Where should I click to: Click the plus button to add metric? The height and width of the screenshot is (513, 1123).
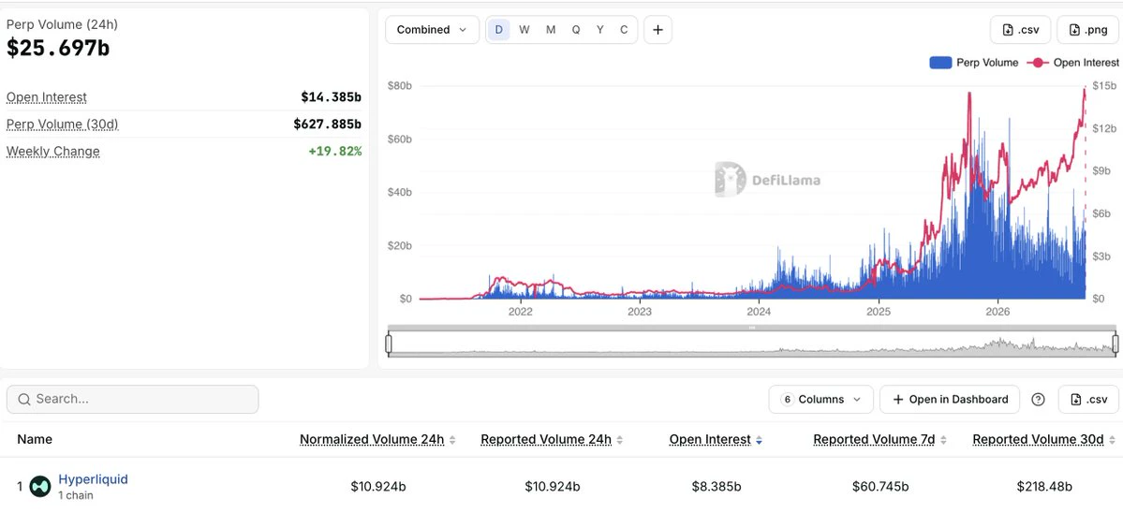click(658, 30)
